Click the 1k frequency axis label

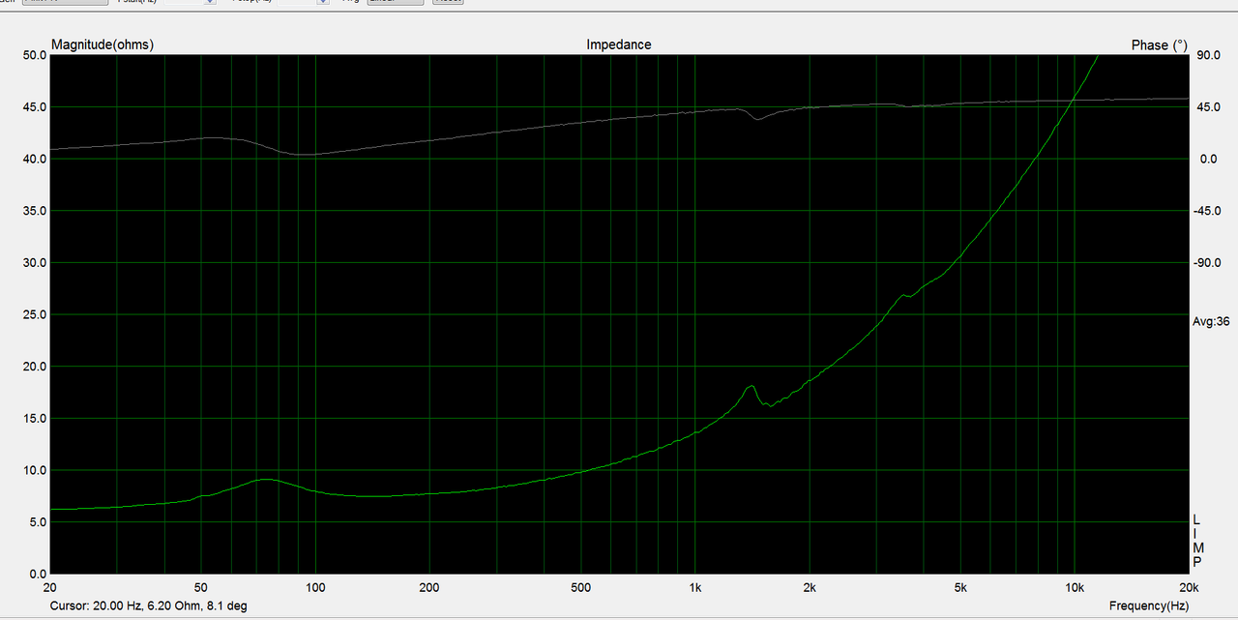pyautogui.click(x=694, y=587)
